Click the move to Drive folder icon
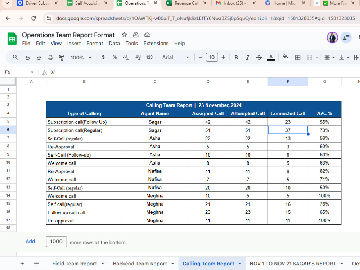The image size is (360, 270). (136, 35)
